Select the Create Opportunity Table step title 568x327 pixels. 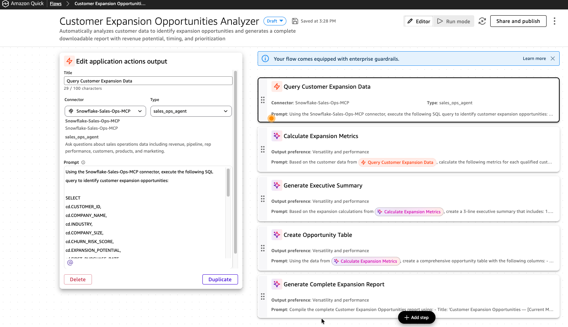[x=318, y=235]
